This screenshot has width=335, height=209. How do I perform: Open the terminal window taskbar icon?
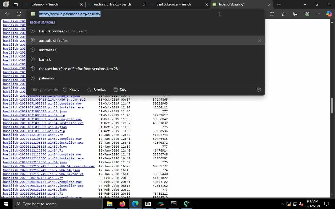(x=174, y=204)
